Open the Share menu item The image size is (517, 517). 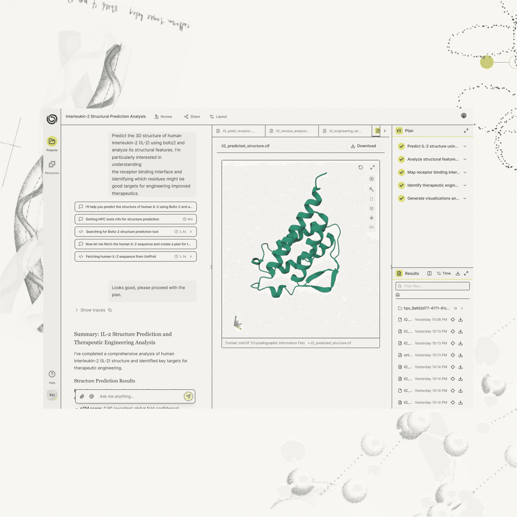click(x=192, y=117)
